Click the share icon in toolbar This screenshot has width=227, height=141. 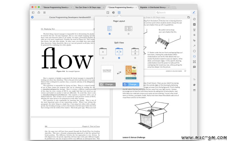pos(39,12)
